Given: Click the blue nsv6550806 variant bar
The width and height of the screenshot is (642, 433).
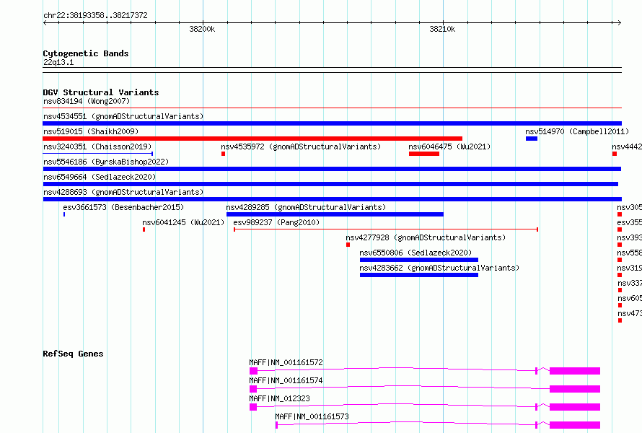Looking at the screenshot, I should click(x=419, y=260).
